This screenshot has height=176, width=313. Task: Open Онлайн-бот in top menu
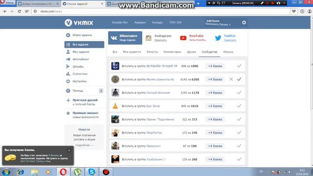tap(120, 22)
